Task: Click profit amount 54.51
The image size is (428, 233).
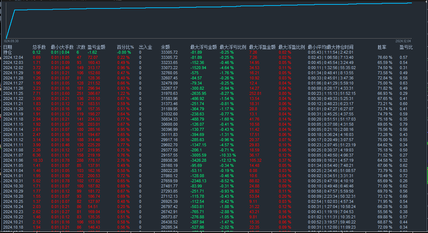Action: [93, 207]
